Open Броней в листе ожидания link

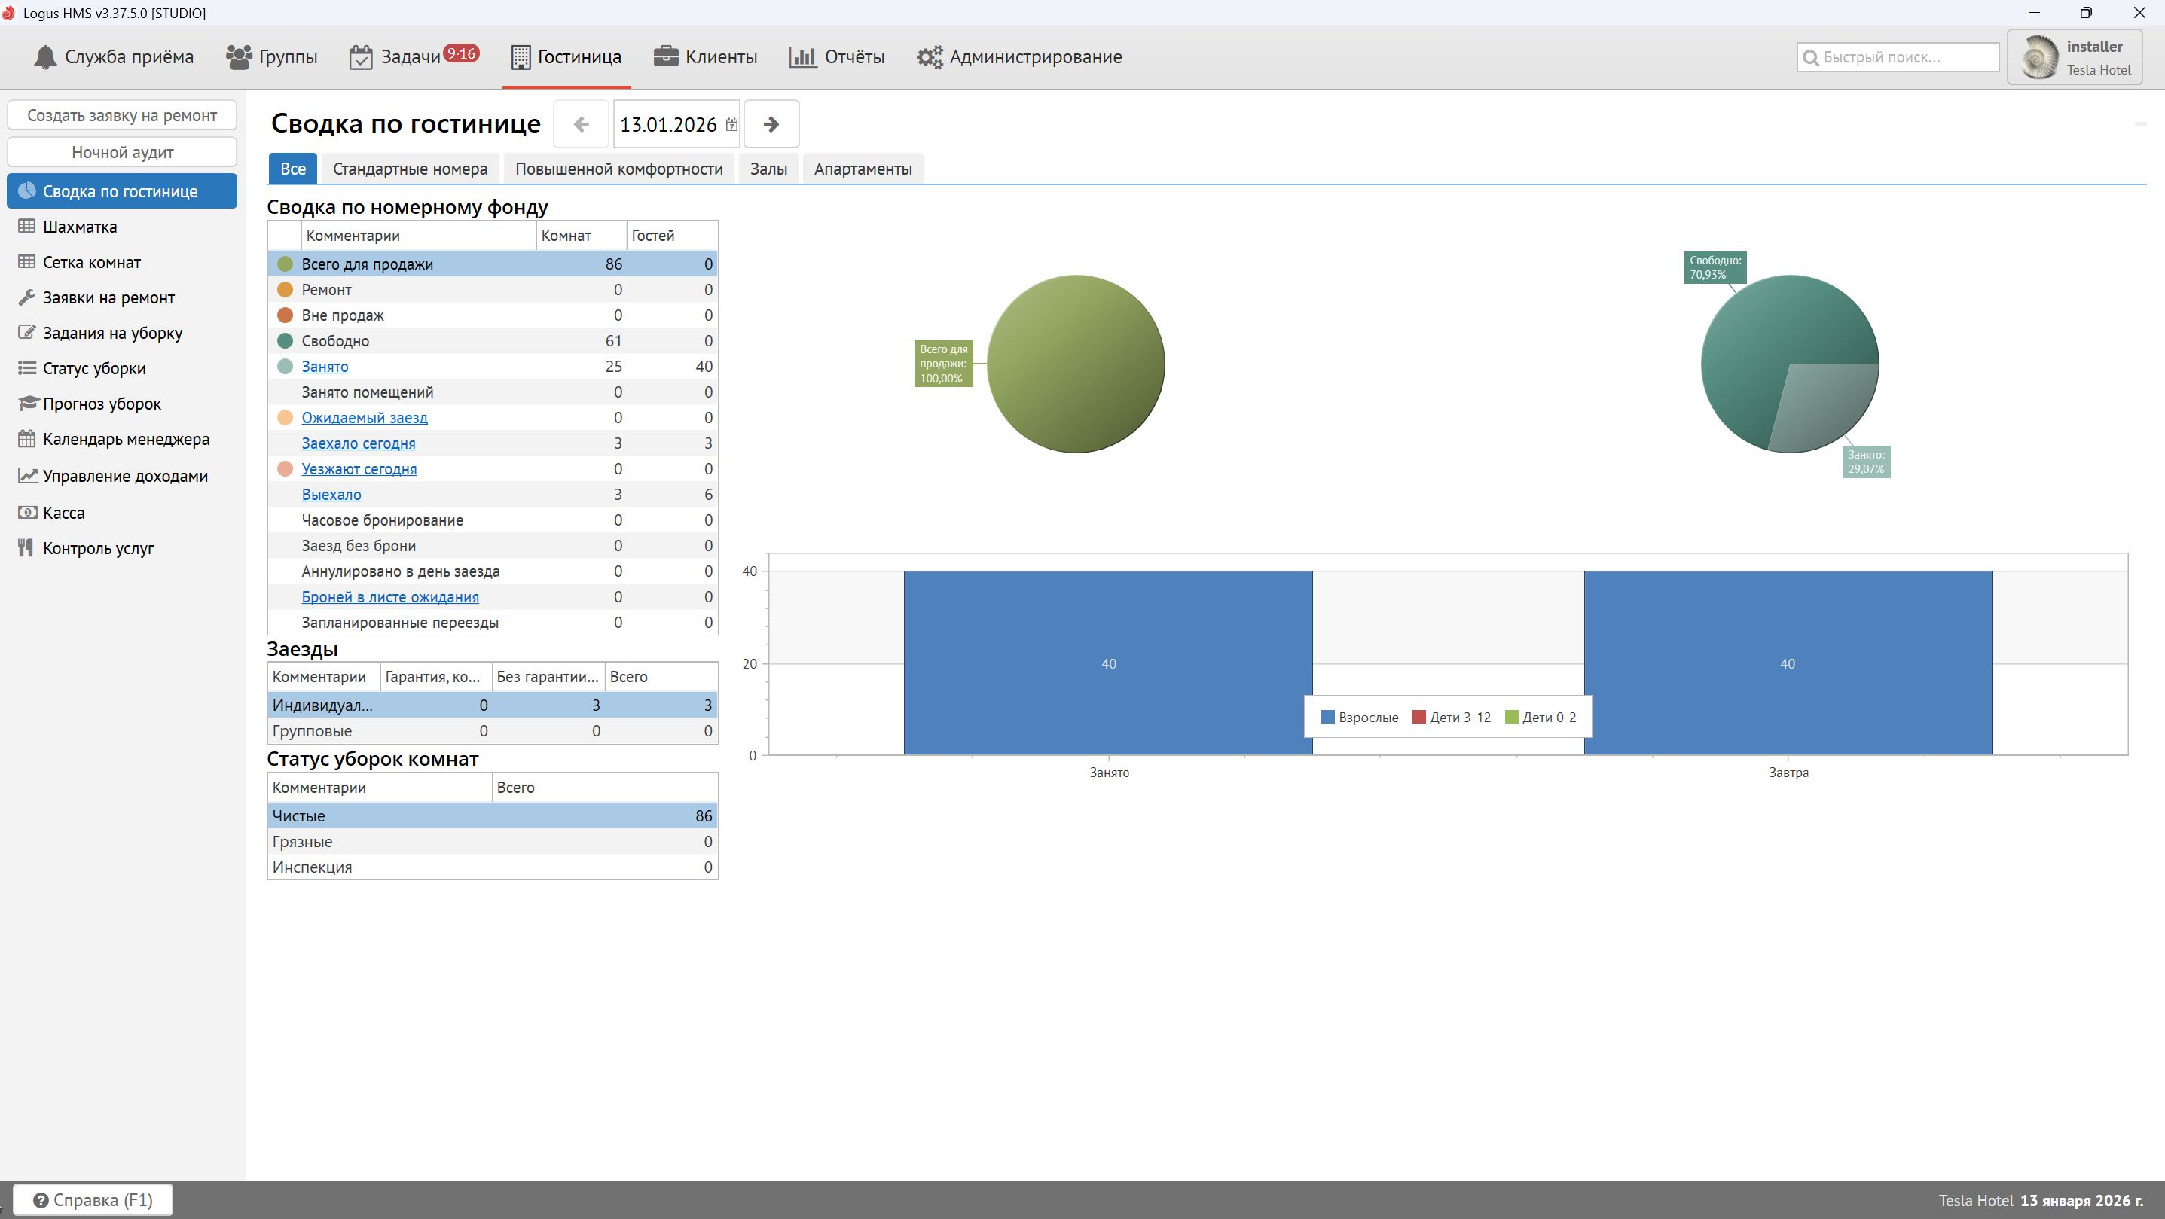pos(390,597)
